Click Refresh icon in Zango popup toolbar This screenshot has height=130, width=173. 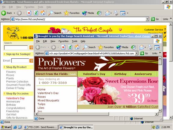tap(70, 47)
